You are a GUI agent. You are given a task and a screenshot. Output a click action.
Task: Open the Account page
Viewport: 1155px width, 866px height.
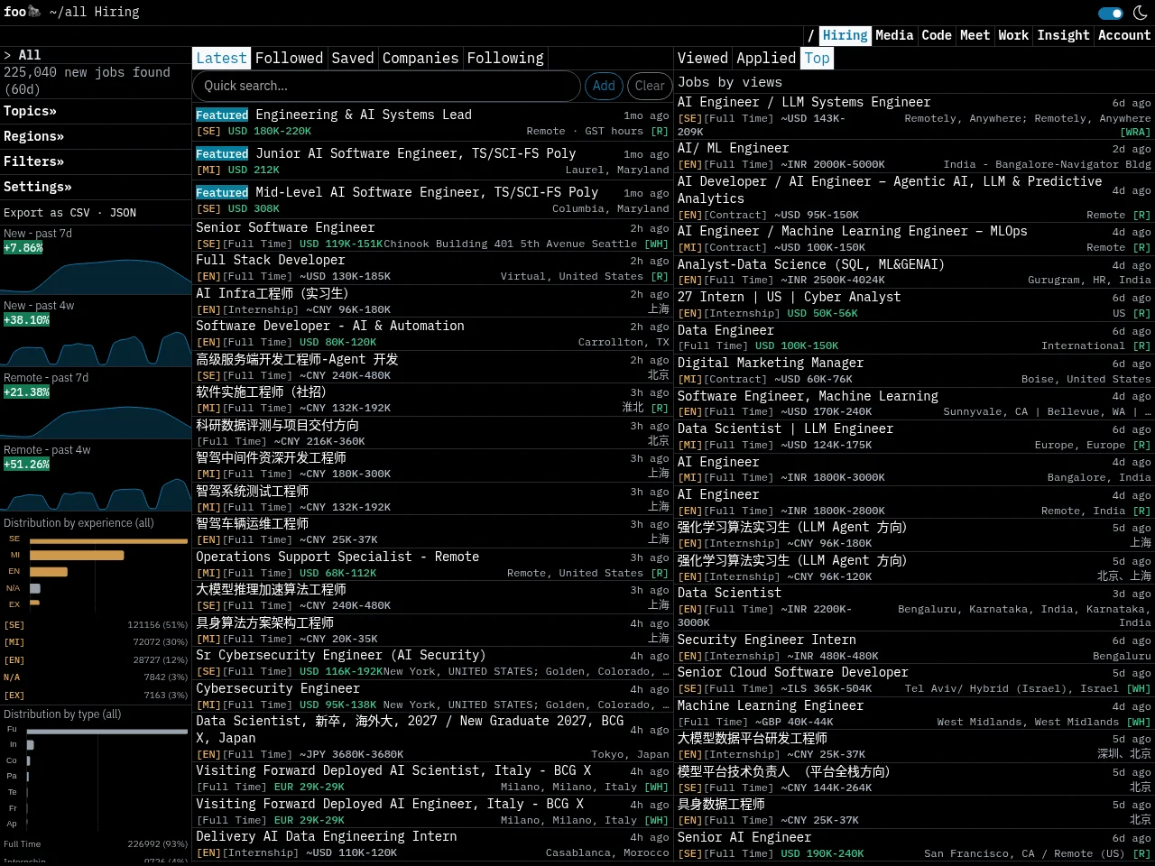1124,35
